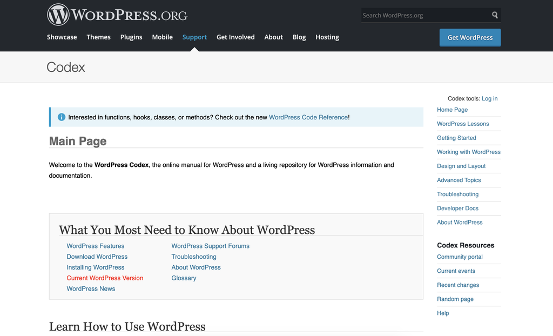Image resolution: width=553 pixels, height=336 pixels.
Task: Open the Themes menu item
Action: 98,37
